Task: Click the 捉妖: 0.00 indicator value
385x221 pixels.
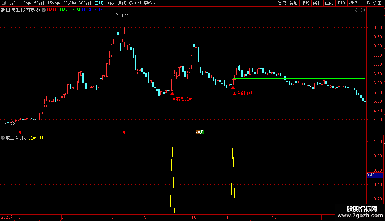Action: click(37, 138)
